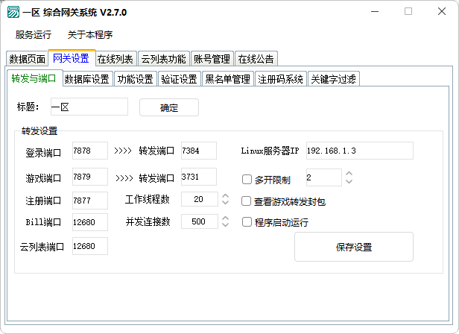Image resolution: width=459 pixels, height=334 pixels.
Task: Increase 工作线程数 with up arrow
Action: click(226, 196)
